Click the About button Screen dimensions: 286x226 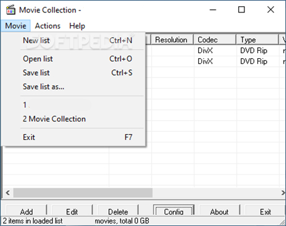pyautogui.click(x=219, y=211)
